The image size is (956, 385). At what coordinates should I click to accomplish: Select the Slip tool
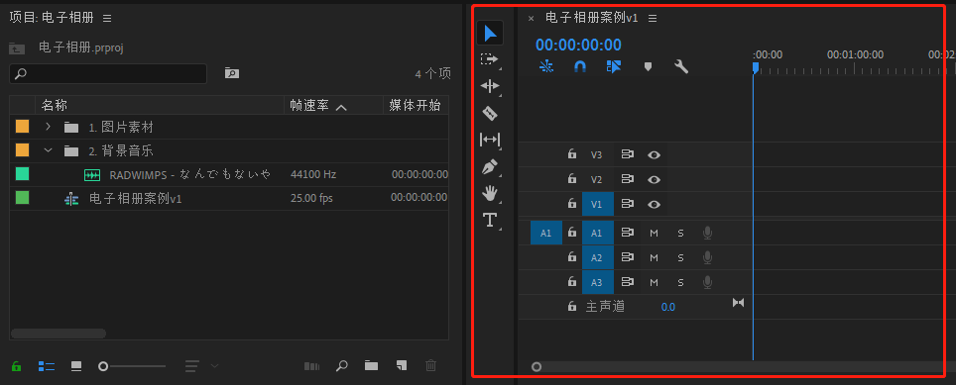point(490,140)
